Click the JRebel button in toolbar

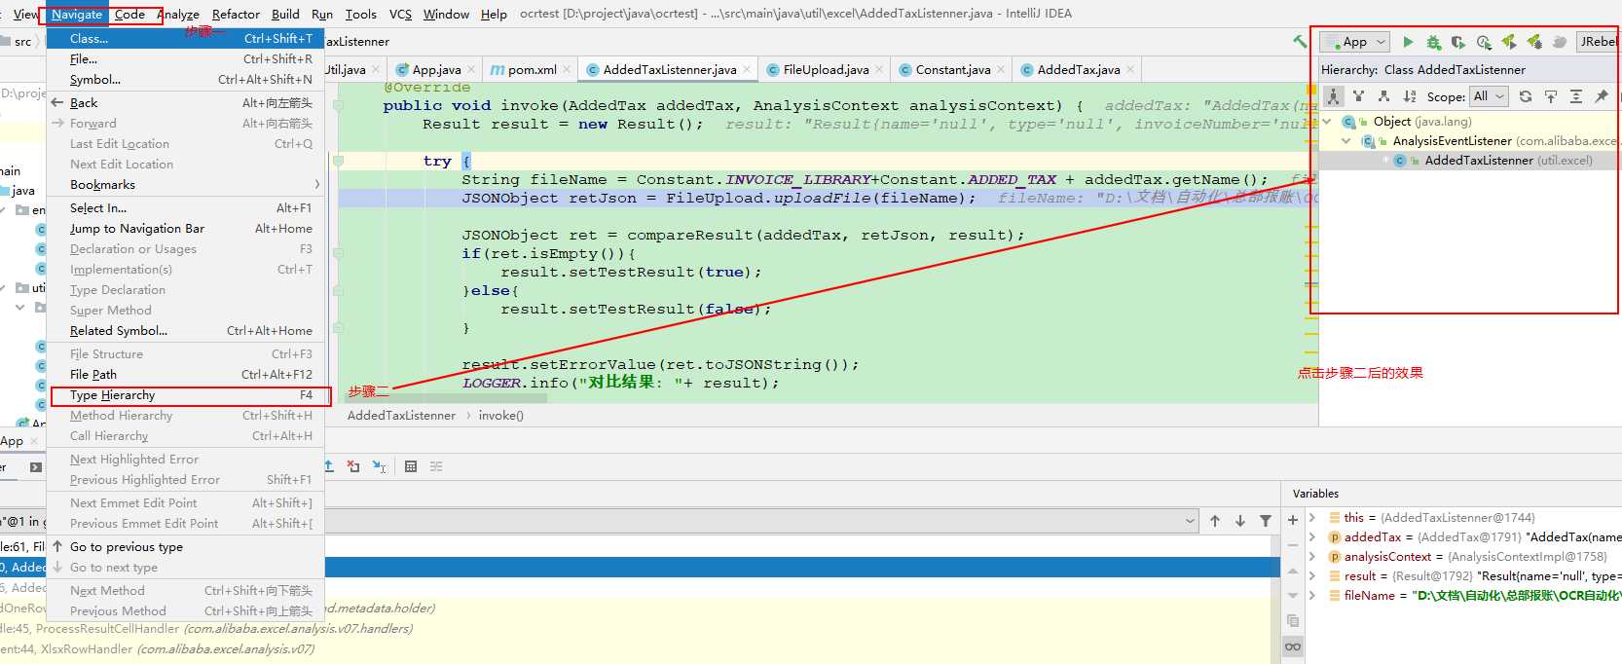(x=1599, y=42)
